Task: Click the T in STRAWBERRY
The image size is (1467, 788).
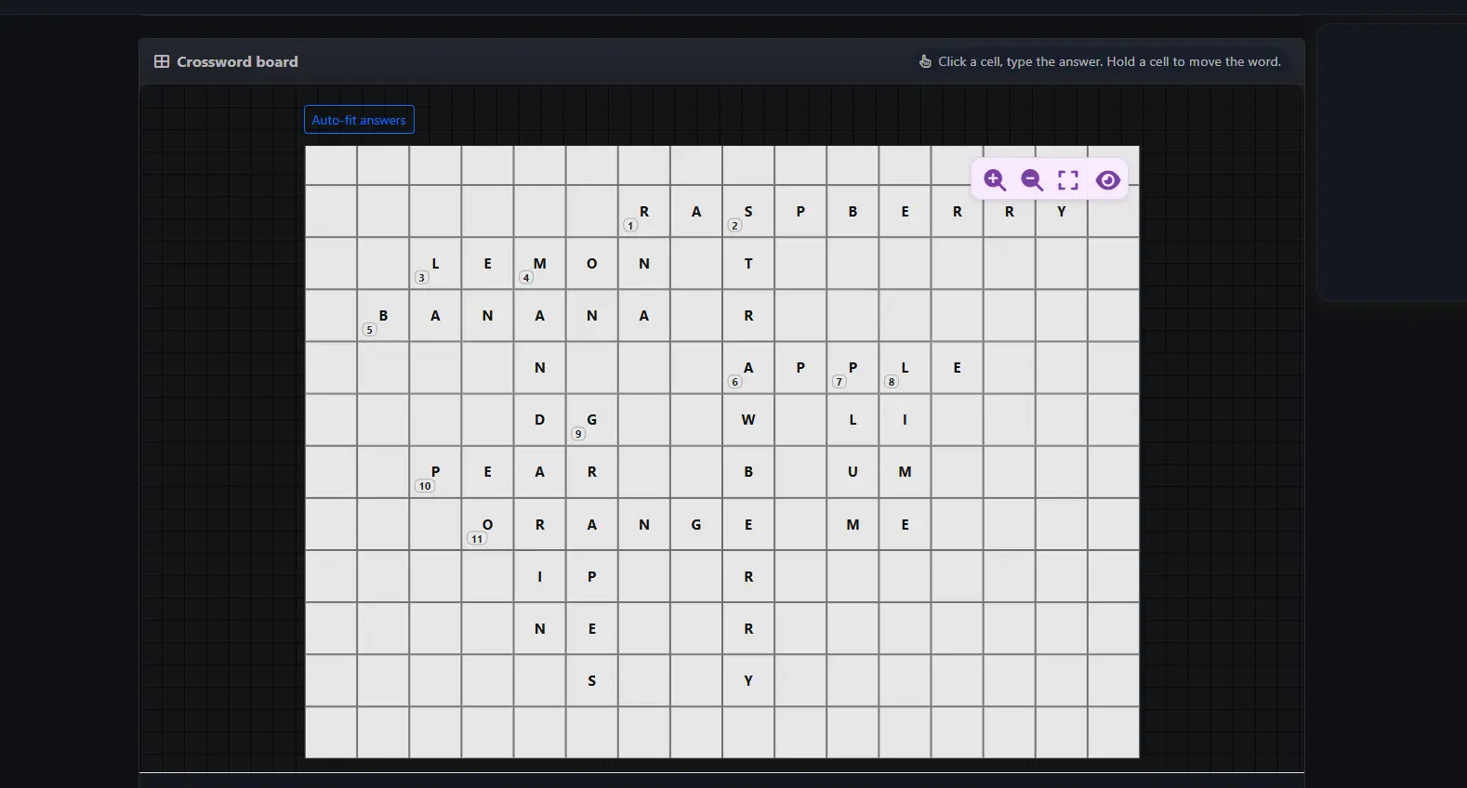Action: 748,263
